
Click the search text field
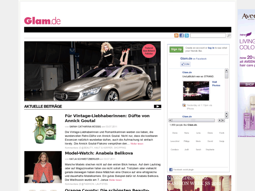click(x=208, y=35)
